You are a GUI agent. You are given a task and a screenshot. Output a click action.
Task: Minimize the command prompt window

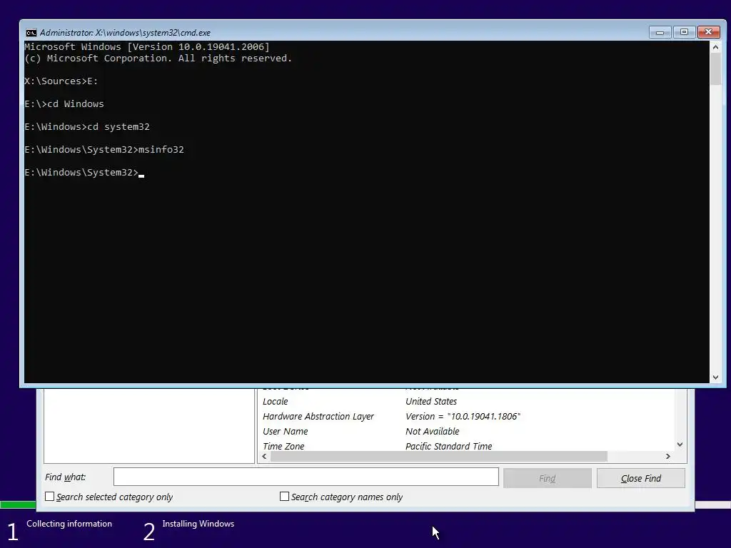click(660, 32)
